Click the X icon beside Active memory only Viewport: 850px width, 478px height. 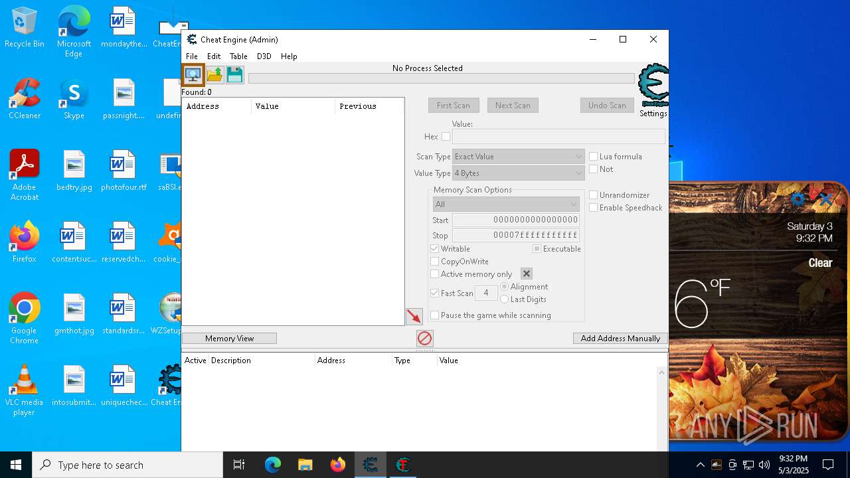pyautogui.click(x=527, y=274)
